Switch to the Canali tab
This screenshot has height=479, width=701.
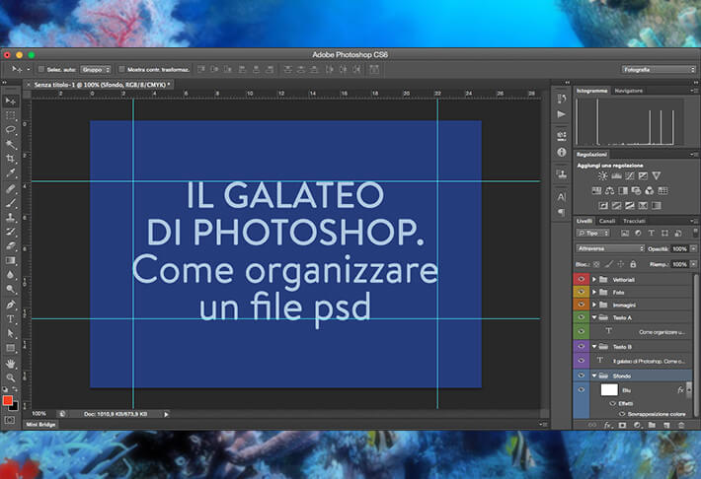pyautogui.click(x=607, y=221)
